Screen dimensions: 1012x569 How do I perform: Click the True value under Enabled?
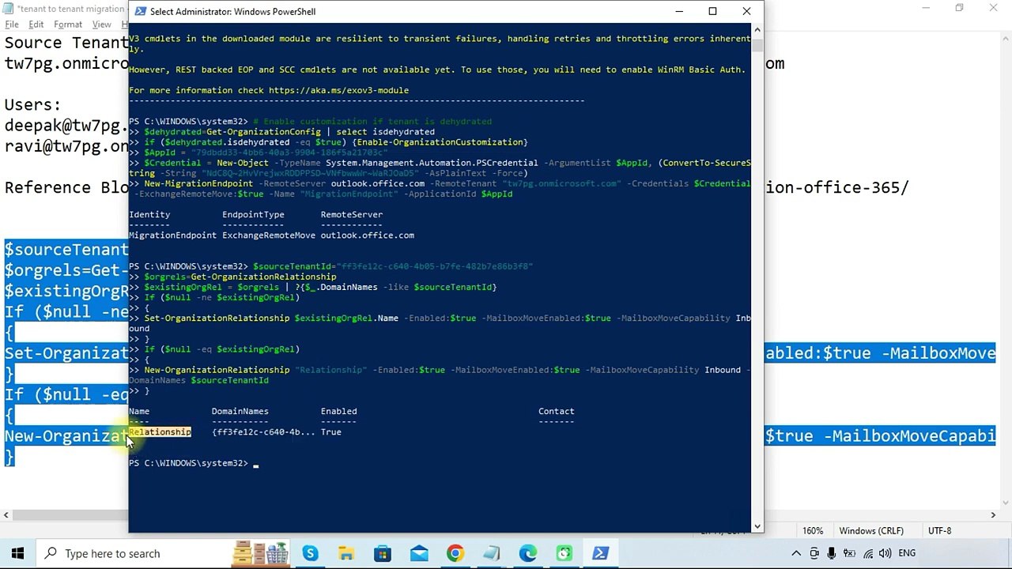tap(331, 432)
